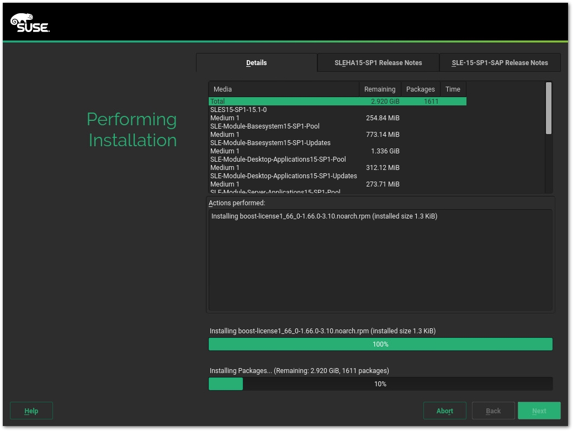Click the Time column header

pyautogui.click(x=453, y=89)
